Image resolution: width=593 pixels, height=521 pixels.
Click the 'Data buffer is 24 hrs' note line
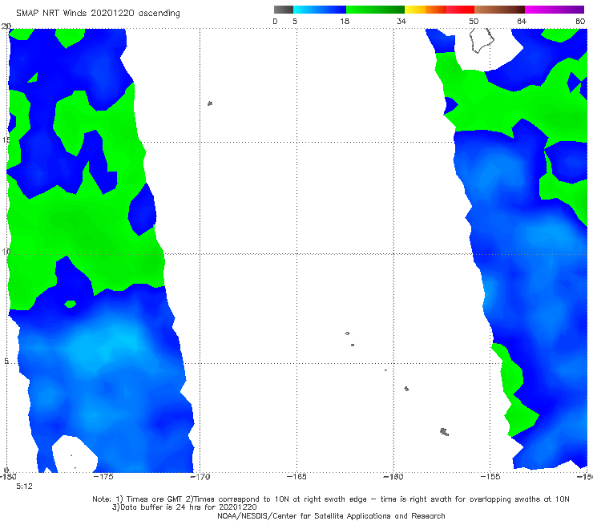tap(184, 507)
